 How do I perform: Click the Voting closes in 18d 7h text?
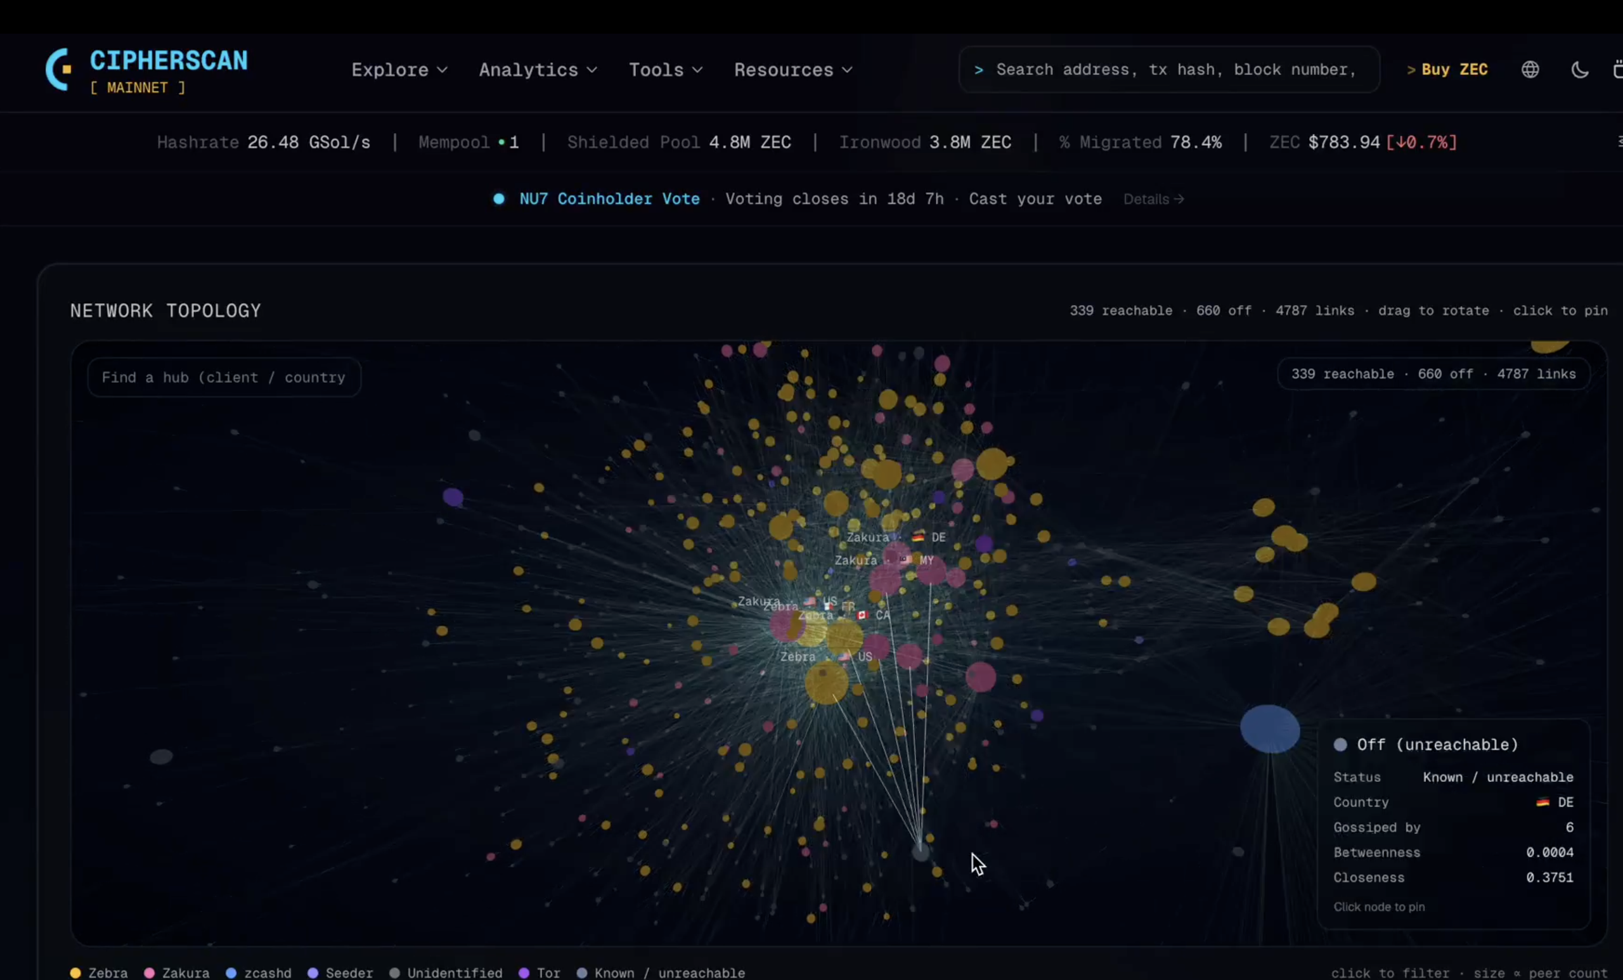pyautogui.click(x=834, y=199)
